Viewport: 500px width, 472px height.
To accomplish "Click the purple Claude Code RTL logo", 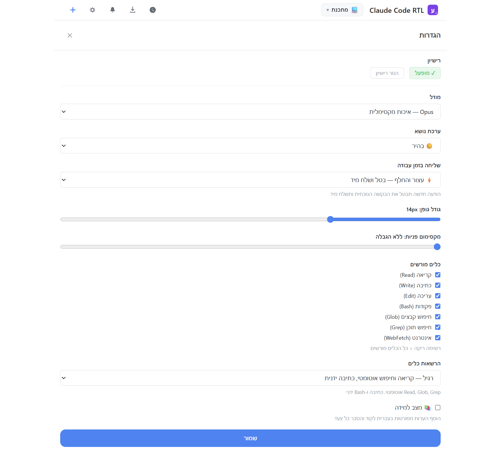I will pyautogui.click(x=433, y=10).
